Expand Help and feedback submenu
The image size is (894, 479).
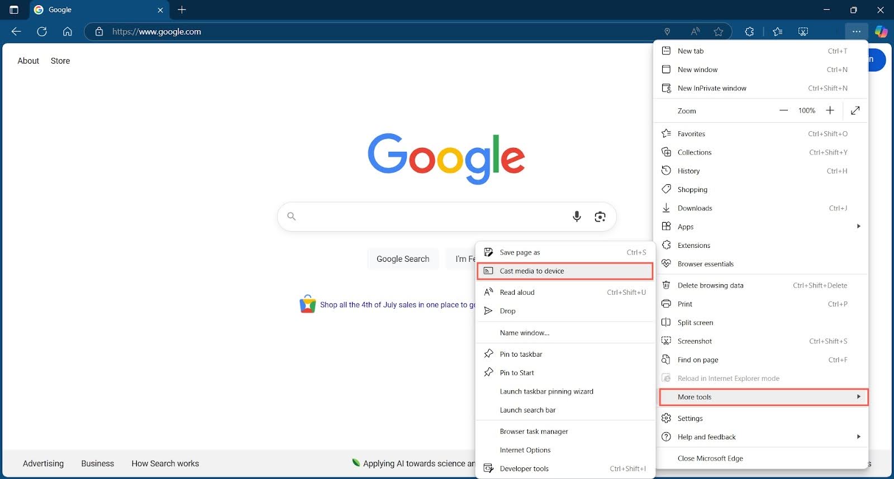point(760,437)
